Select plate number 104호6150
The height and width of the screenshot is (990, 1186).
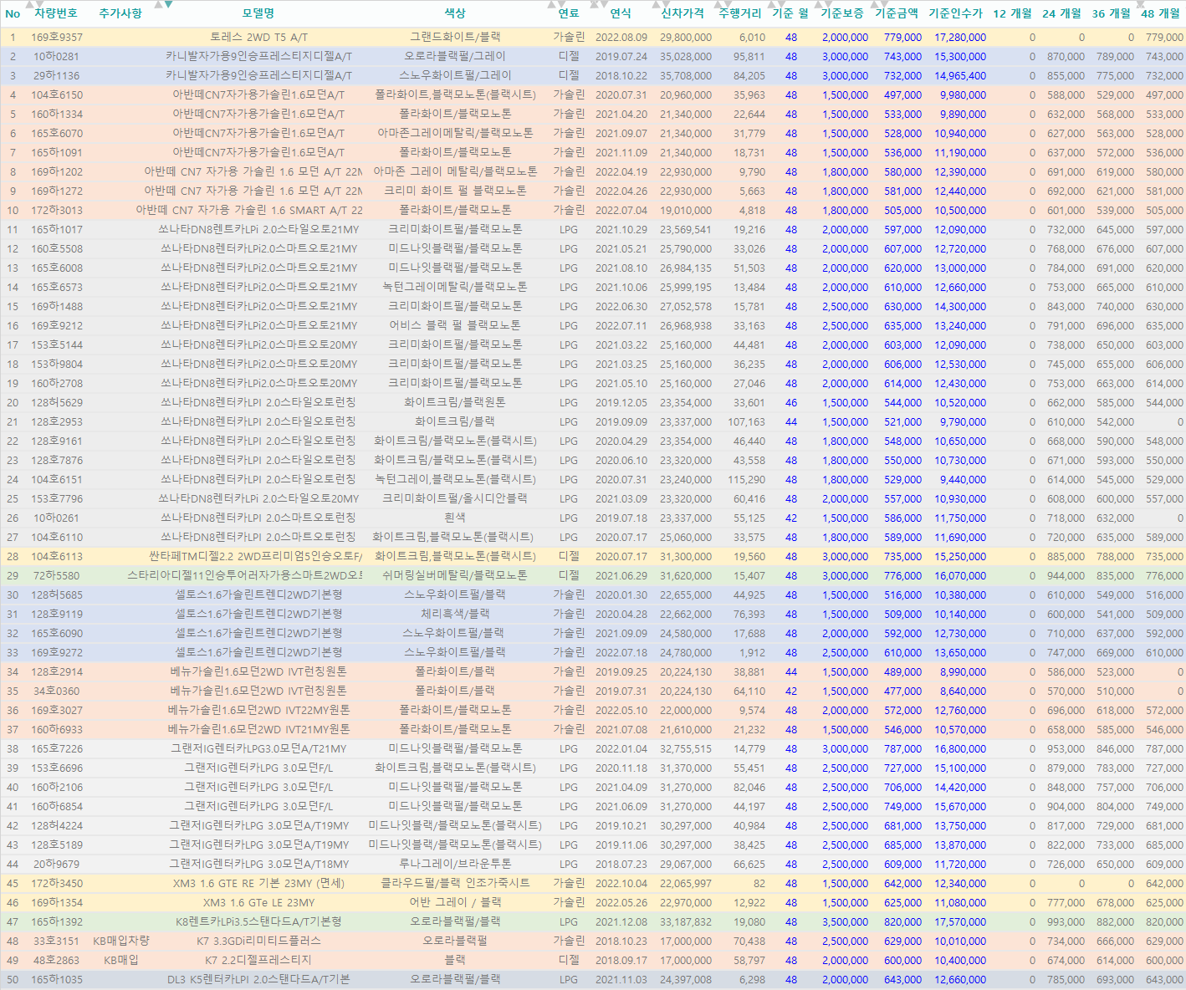coord(57,95)
